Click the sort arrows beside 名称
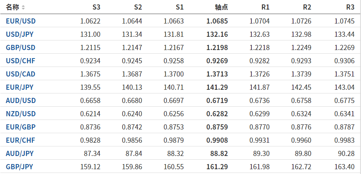361x174 pixels. 24,7
